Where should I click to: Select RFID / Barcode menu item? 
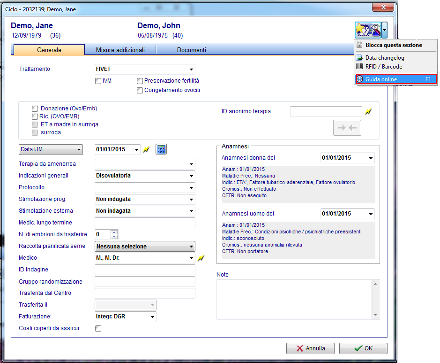pos(395,67)
